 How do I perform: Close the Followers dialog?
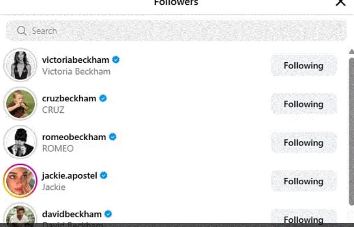click(340, 2)
